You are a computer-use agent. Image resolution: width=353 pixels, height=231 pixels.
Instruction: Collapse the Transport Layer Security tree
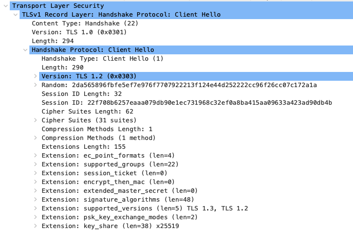pos(5,6)
